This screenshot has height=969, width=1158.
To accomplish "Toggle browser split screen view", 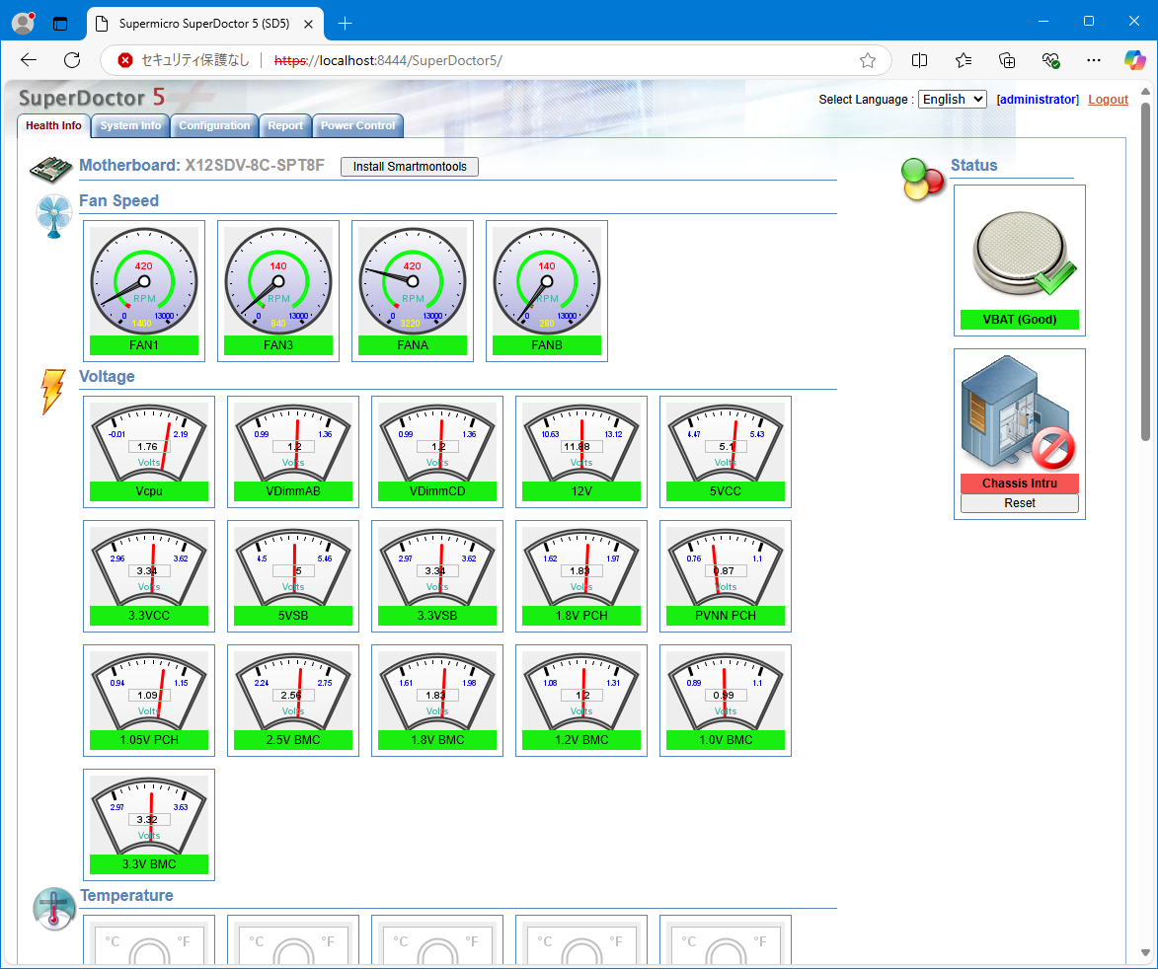I will tap(919, 60).
